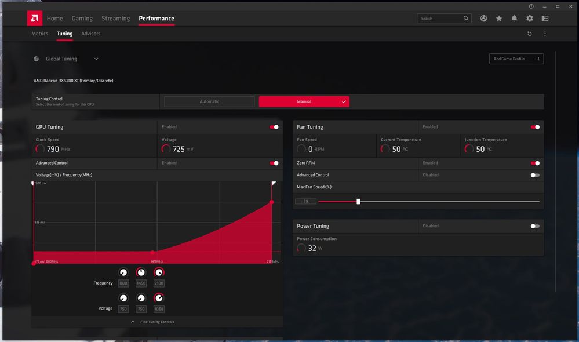Click the 800 frequency input field
This screenshot has height=342, width=579.
[x=123, y=283]
